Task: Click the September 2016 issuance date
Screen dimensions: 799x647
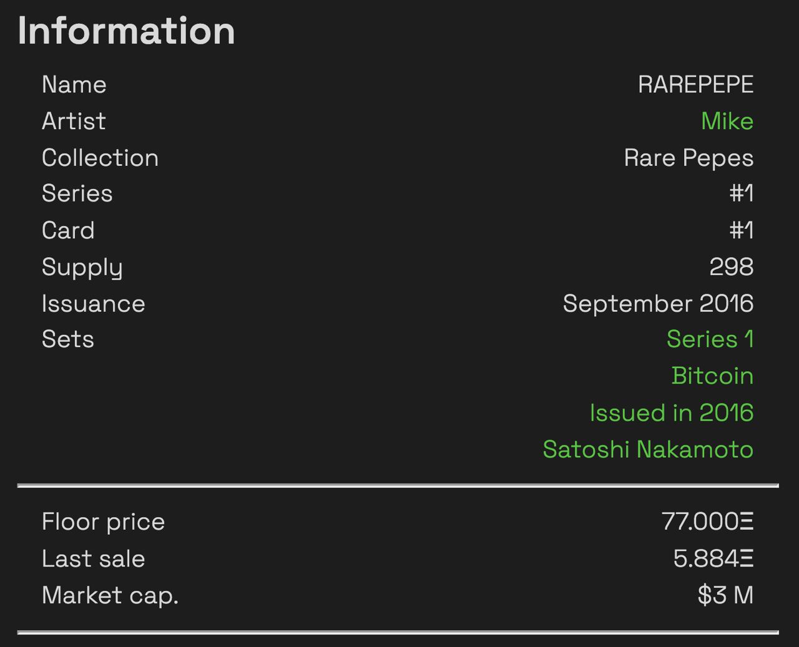Action: tap(659, 304)
